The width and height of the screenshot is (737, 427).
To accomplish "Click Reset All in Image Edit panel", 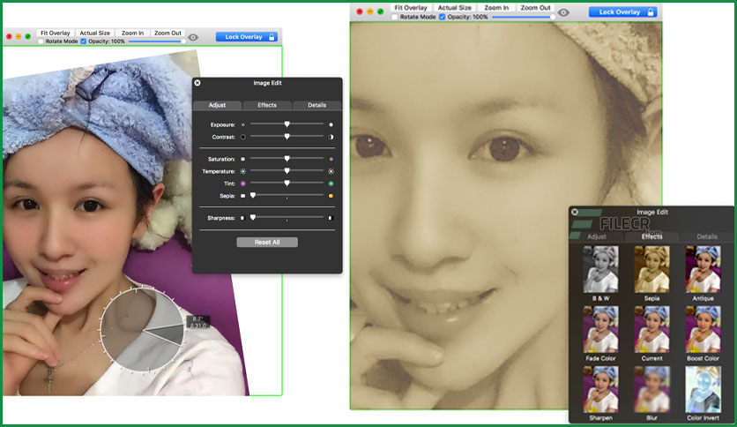I will click(267, 243).
